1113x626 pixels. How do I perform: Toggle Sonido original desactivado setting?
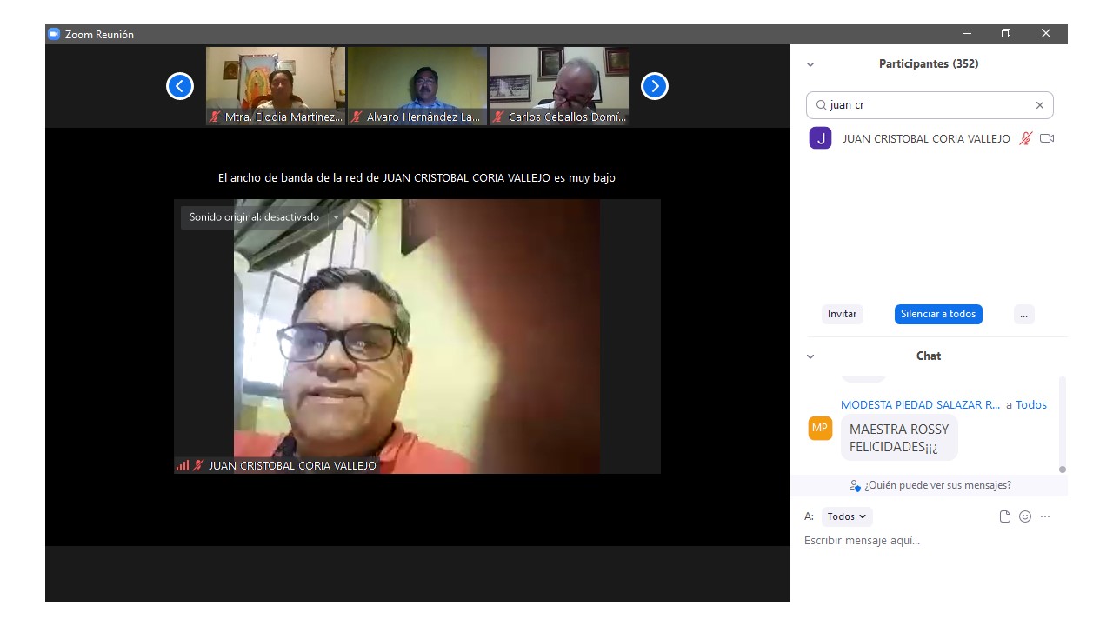pos(254,217)
